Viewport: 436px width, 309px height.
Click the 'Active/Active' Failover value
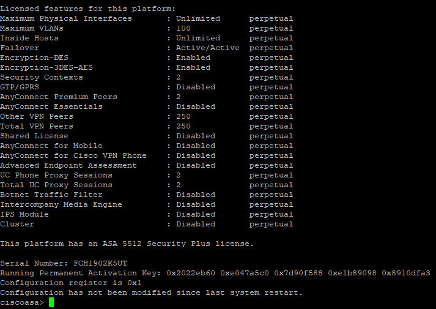tap(207, 48)
